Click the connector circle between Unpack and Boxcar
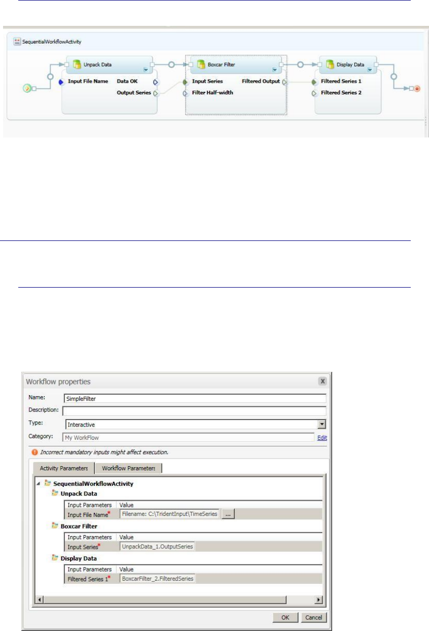 (172, 65)
